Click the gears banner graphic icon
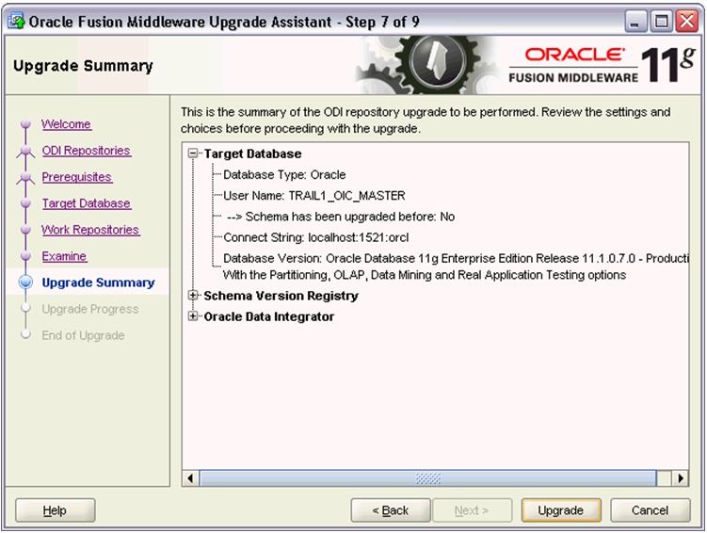The width and height of the screenshot is (707, 533). coord(427,65)
